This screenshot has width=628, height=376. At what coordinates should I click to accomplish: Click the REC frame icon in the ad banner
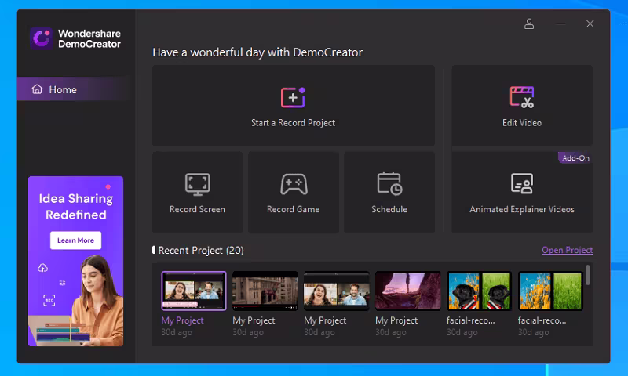(x=49, y=300)
